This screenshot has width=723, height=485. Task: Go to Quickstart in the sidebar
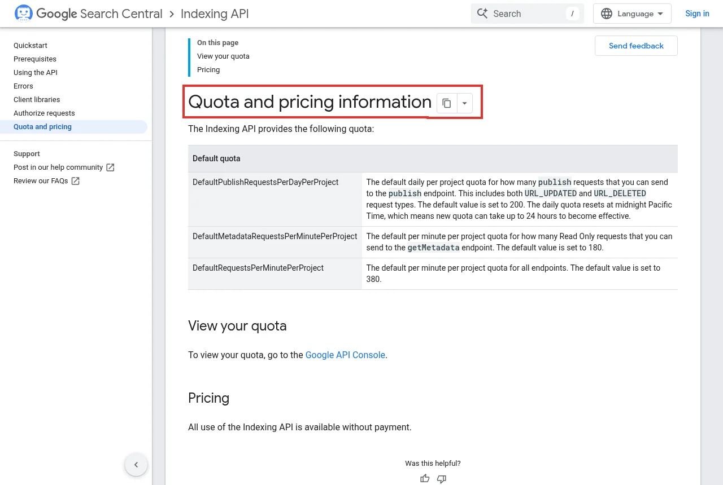31,46
